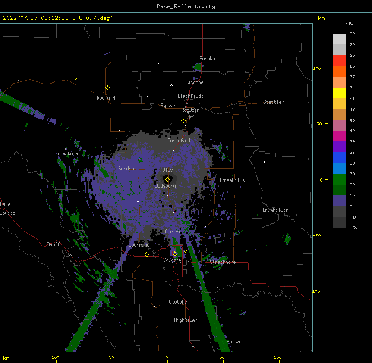The height and width of the screenshot is (363, 372).
Task: Click the yellow station marker at Calgary
Action: coord(175,254)
